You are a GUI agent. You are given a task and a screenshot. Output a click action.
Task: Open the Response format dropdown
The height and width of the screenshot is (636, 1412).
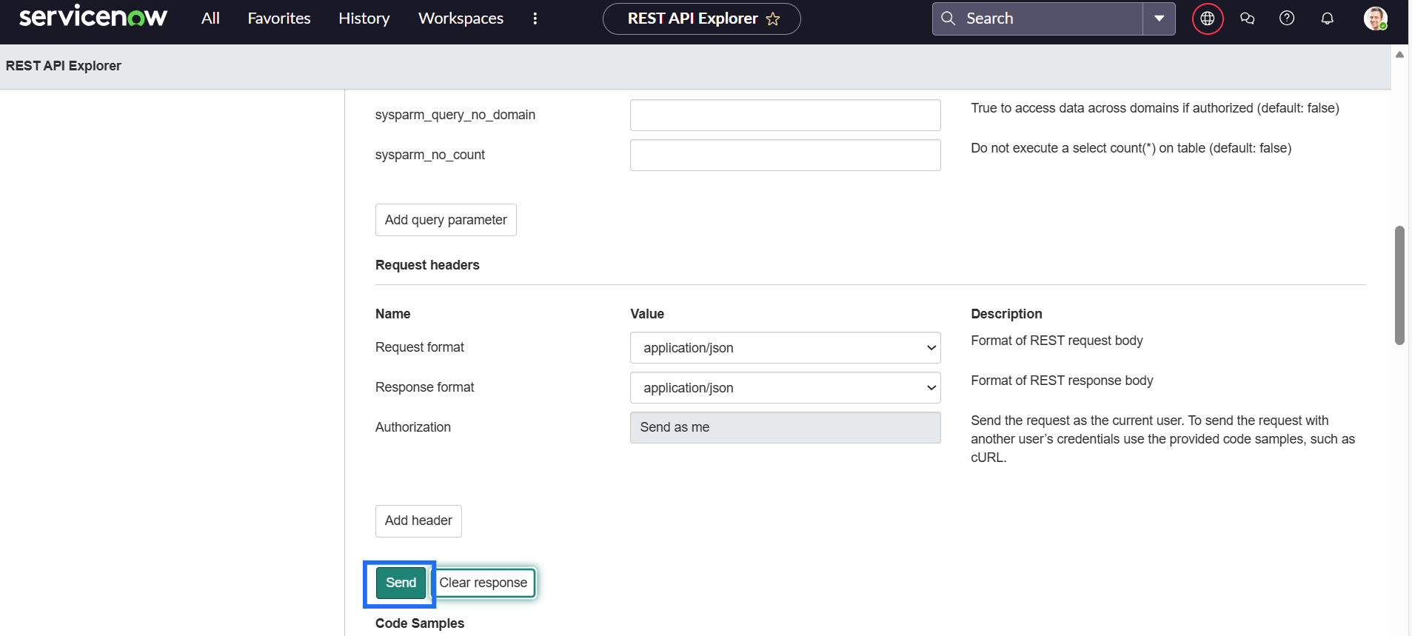coord(785,388)
